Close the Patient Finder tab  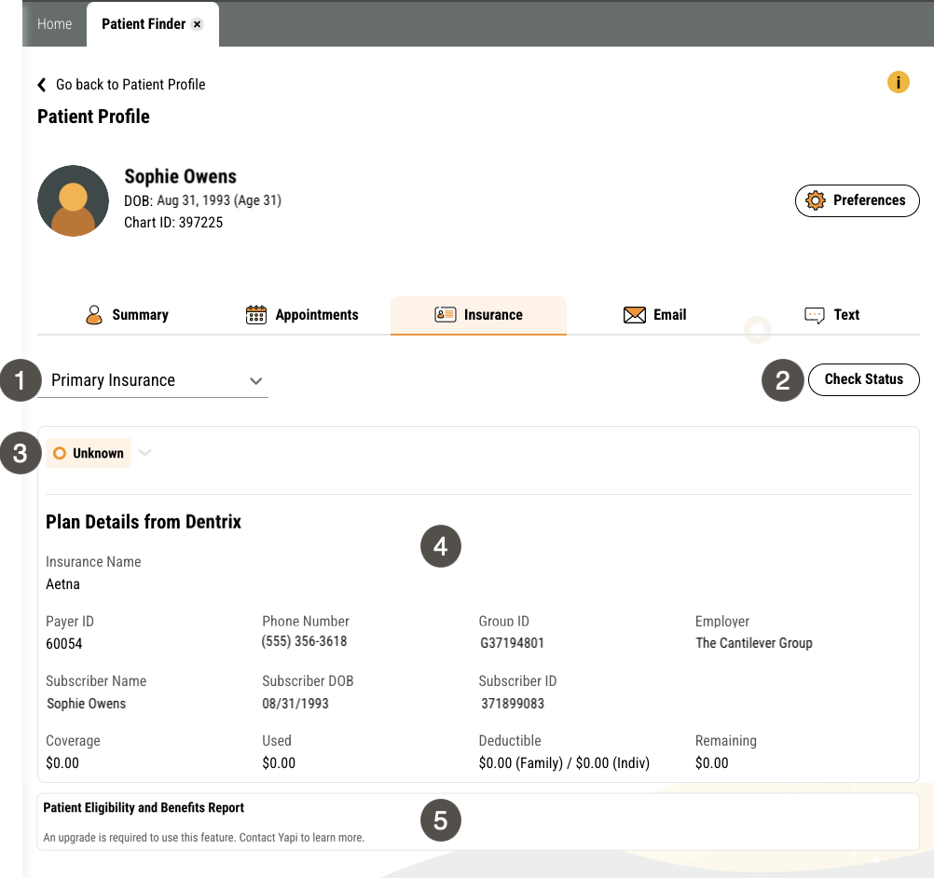point(198,24)
